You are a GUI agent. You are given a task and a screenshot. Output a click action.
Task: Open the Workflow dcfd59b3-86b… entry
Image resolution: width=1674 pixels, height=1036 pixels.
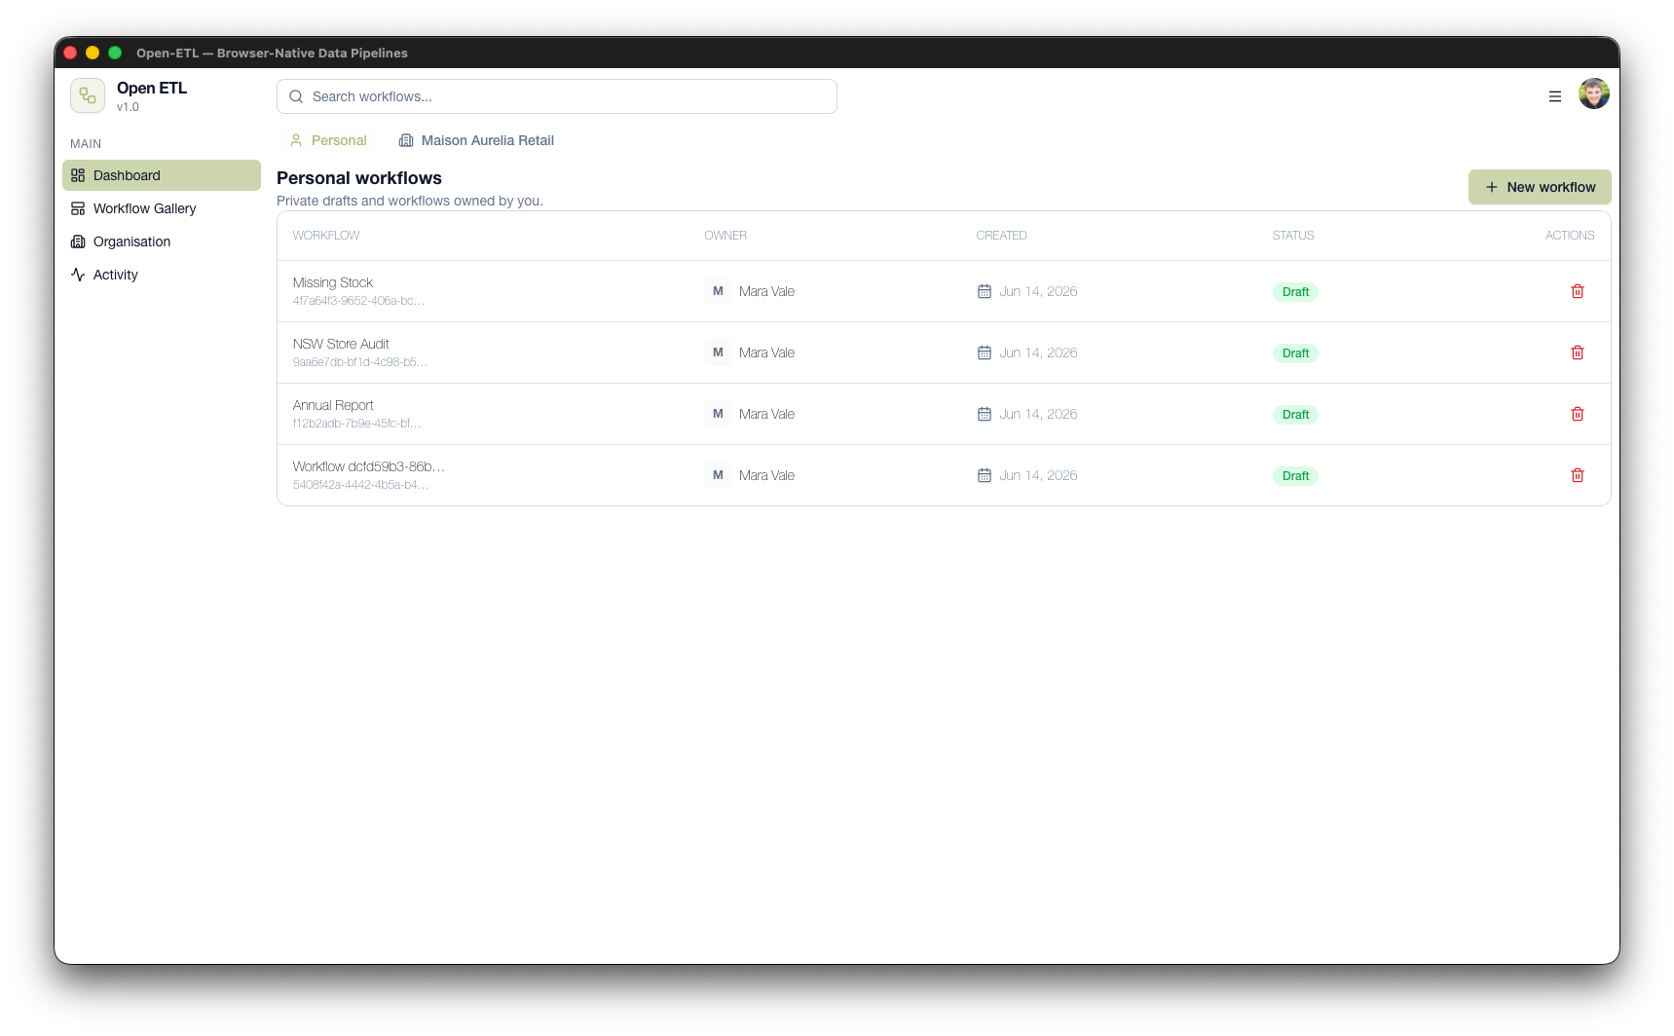tap(368, 466)
